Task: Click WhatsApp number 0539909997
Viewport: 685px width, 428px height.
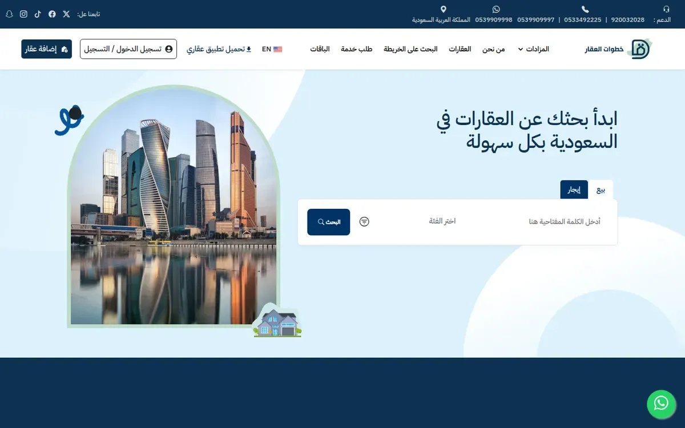Action: coord(535,20)
